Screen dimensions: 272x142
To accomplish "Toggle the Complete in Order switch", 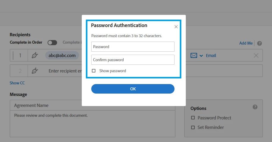I will tap(52, 42).
